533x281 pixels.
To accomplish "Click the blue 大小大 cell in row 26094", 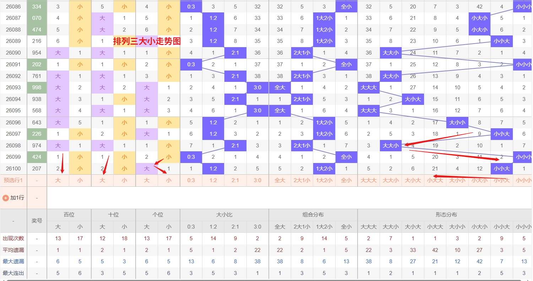I will click(x=413, y=99).
